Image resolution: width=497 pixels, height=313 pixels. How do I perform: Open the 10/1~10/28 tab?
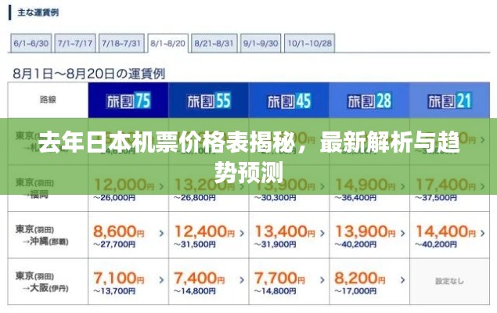pos(309,43)
